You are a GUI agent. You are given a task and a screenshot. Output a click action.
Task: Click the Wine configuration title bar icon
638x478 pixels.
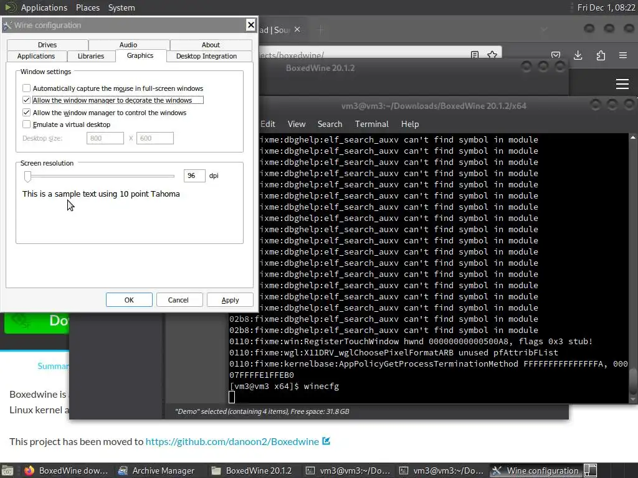7,25
